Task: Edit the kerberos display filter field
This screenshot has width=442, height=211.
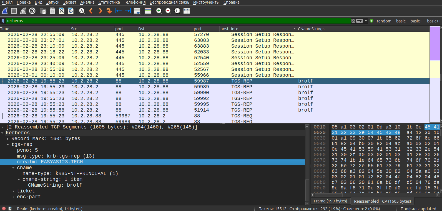Action: click(178, 21)
